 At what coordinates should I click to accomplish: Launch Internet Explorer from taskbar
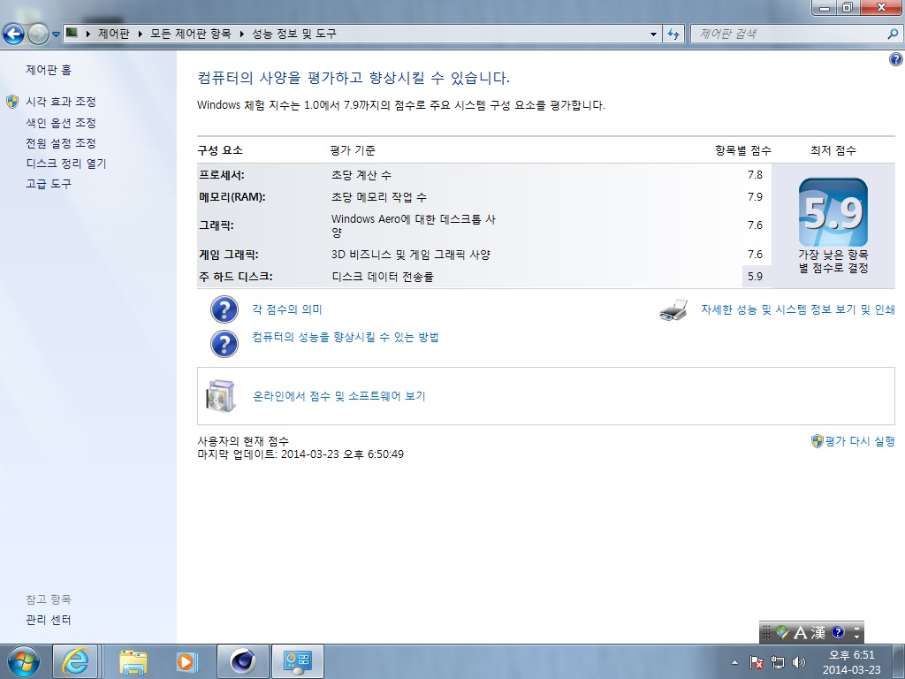coord(75,661)
